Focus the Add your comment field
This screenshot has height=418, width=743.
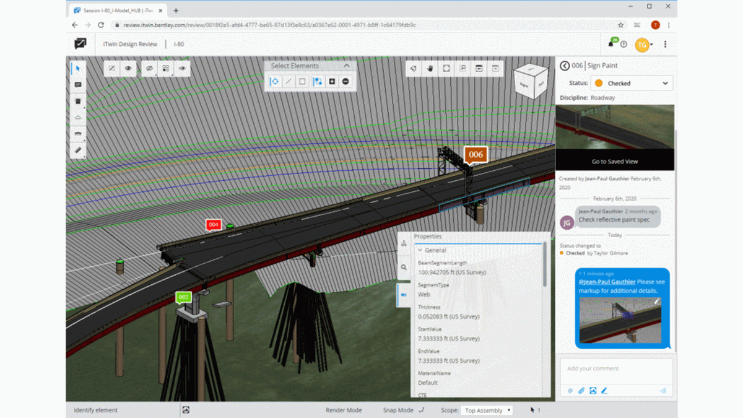tap(617, 370)
